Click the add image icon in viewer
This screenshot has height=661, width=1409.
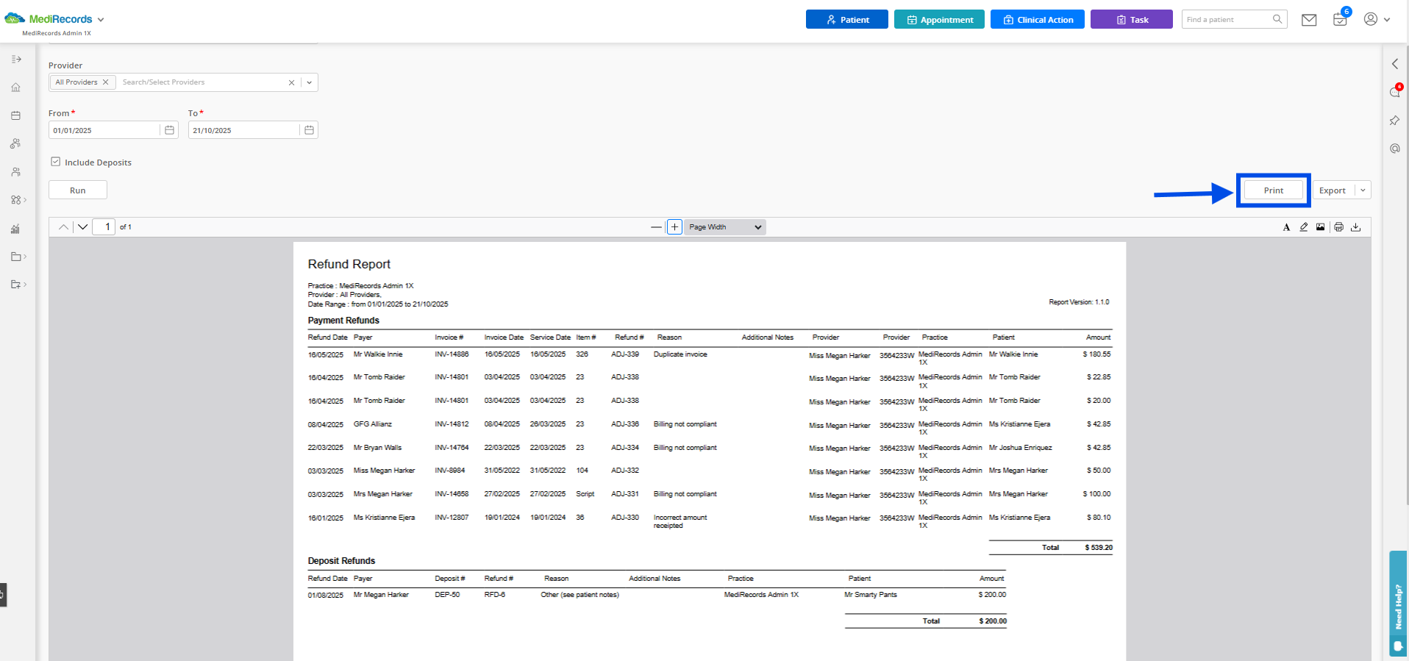point(1321,227)
